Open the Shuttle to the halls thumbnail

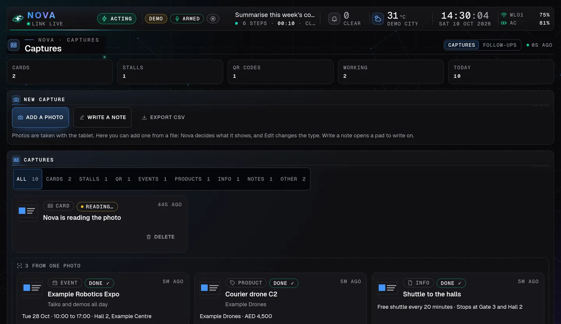point(387,288)
